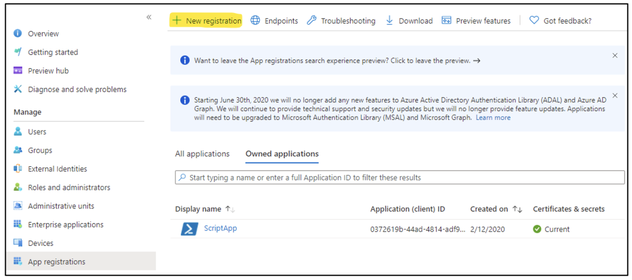632x280 pixels.
Task: Switch to the All applications tab
Action: 202,153
